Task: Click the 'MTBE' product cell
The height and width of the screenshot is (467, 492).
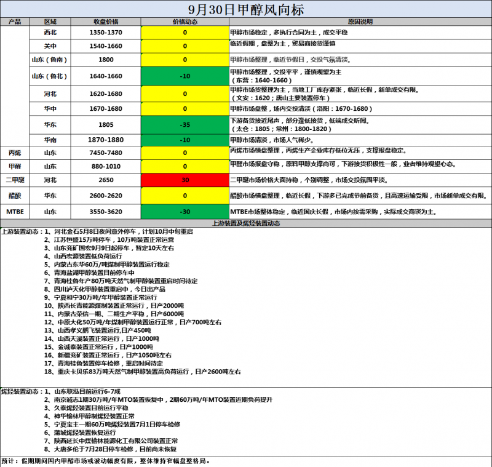Action: 15,212
